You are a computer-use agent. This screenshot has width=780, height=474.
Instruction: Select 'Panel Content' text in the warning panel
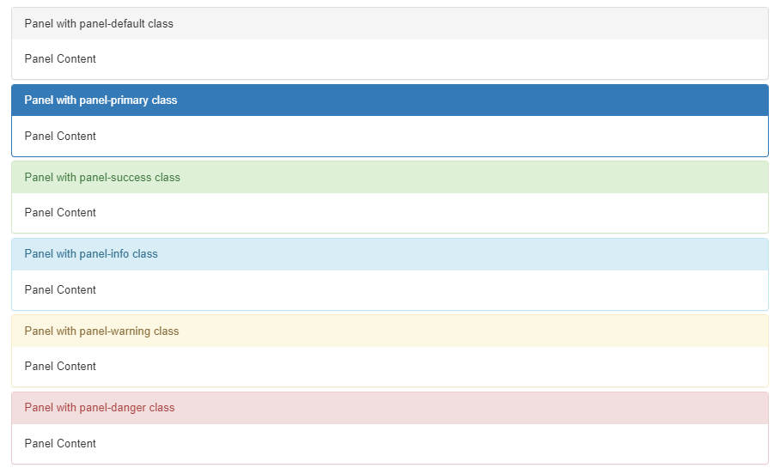click(x=60, y=366)
